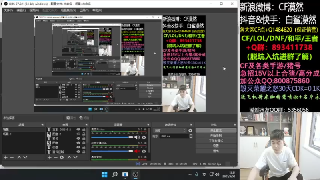320x180 pixels.
Task: Remove selected source with minus icon
Action: coord(56,157)
